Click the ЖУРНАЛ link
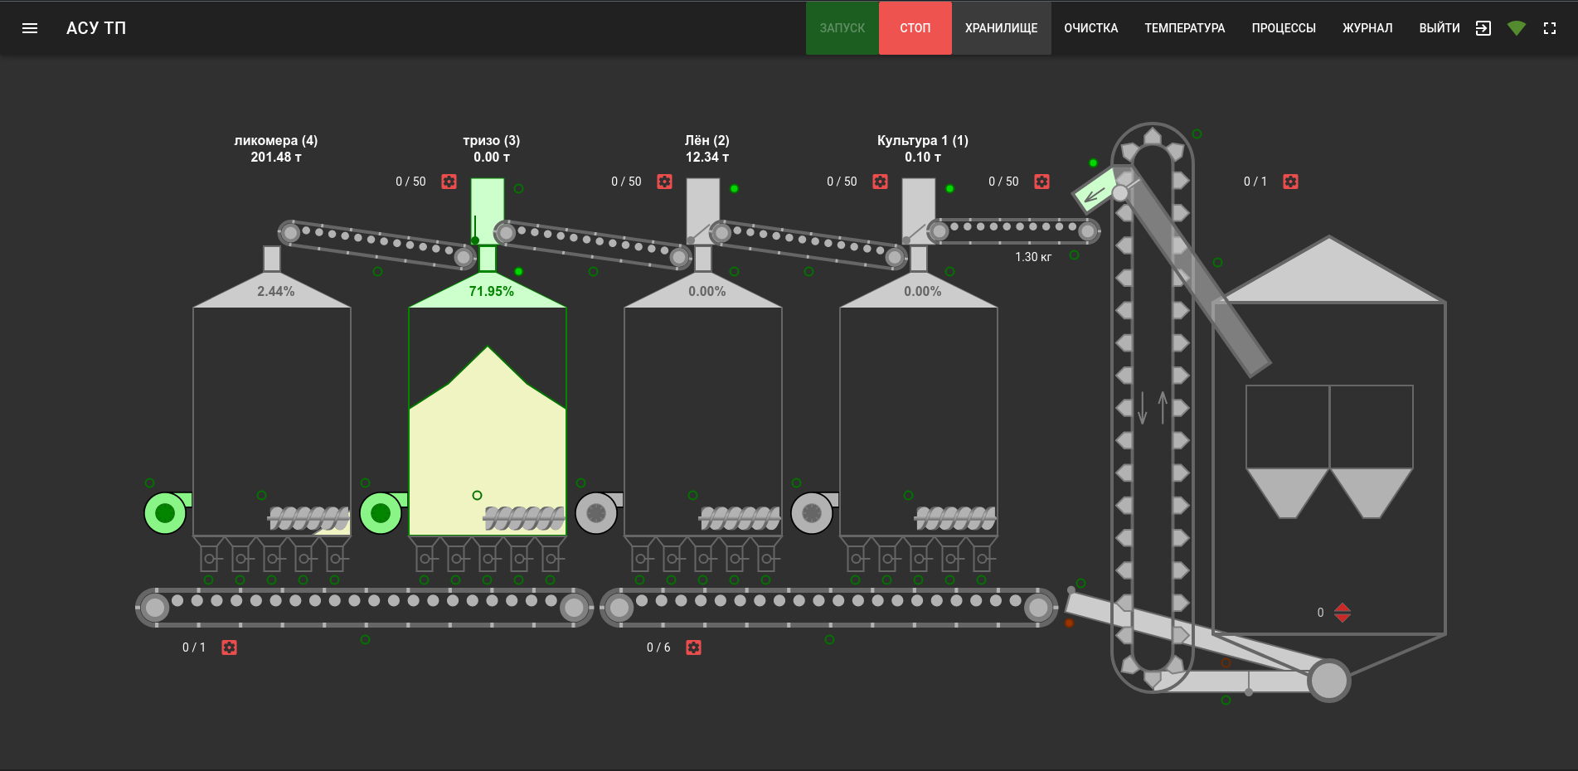This screenshot has width=1578, height=771. pos(1366,27)
